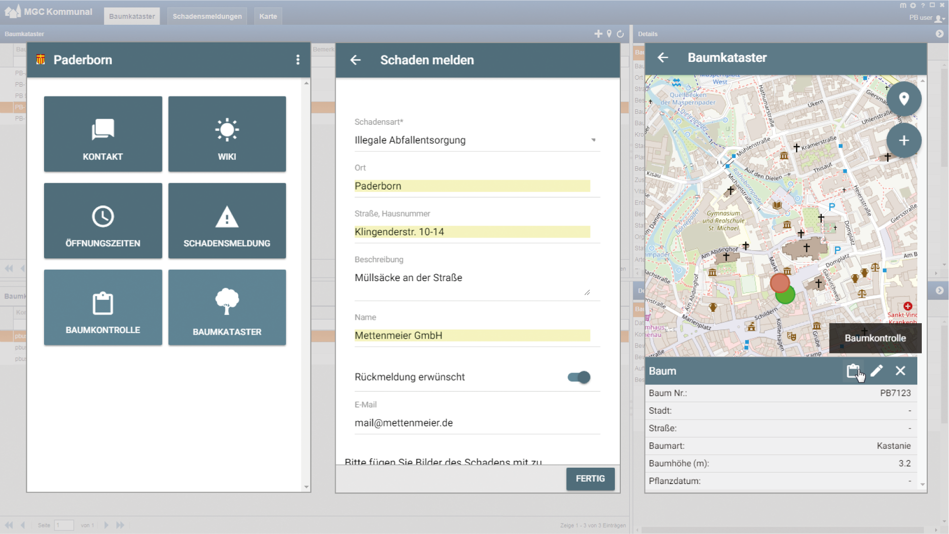
Task: Open the Baumkataster tree tile
Action: point(227,307)
